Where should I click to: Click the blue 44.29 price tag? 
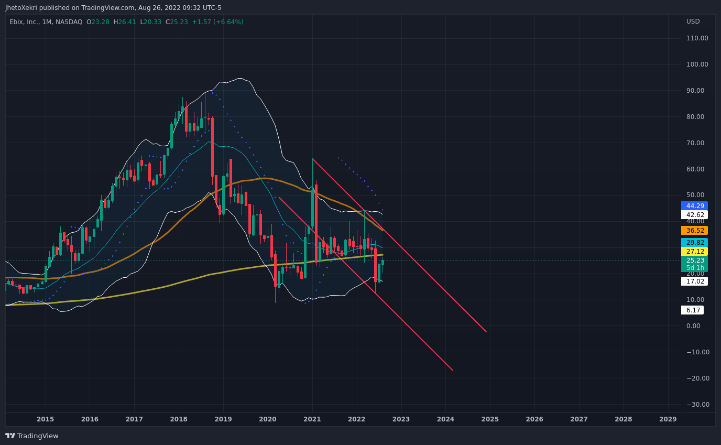(x=694, y=206)
